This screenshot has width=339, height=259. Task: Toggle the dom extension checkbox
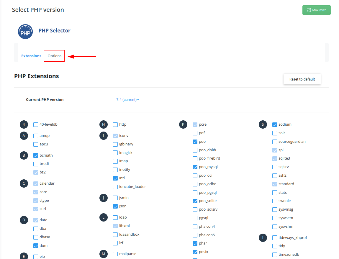[36, 246]
